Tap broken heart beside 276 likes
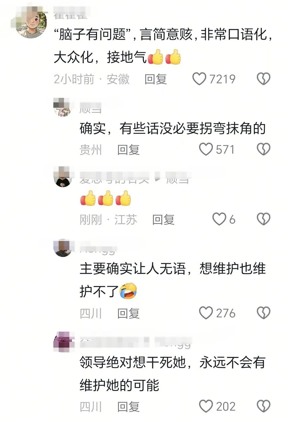288x422 pixels. 263,313
